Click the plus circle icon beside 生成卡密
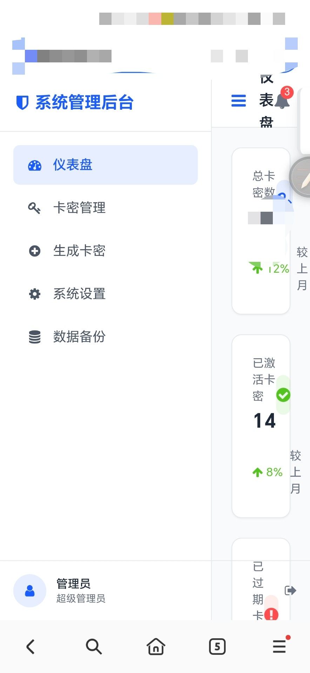Image resolution: width=310 pixels, height=673 pixels. pos(34,251)
